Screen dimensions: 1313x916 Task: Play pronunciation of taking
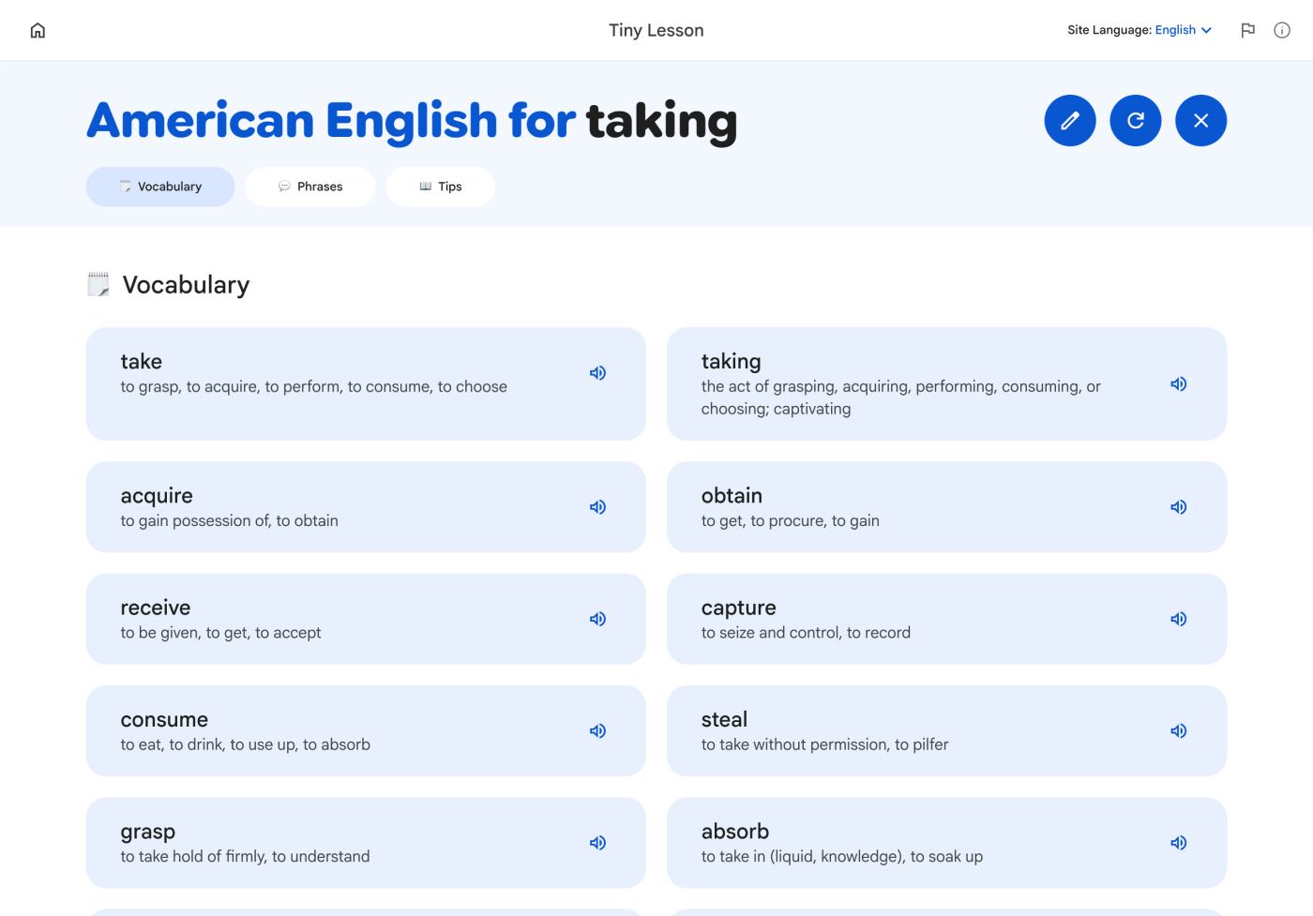point(1179,384)
